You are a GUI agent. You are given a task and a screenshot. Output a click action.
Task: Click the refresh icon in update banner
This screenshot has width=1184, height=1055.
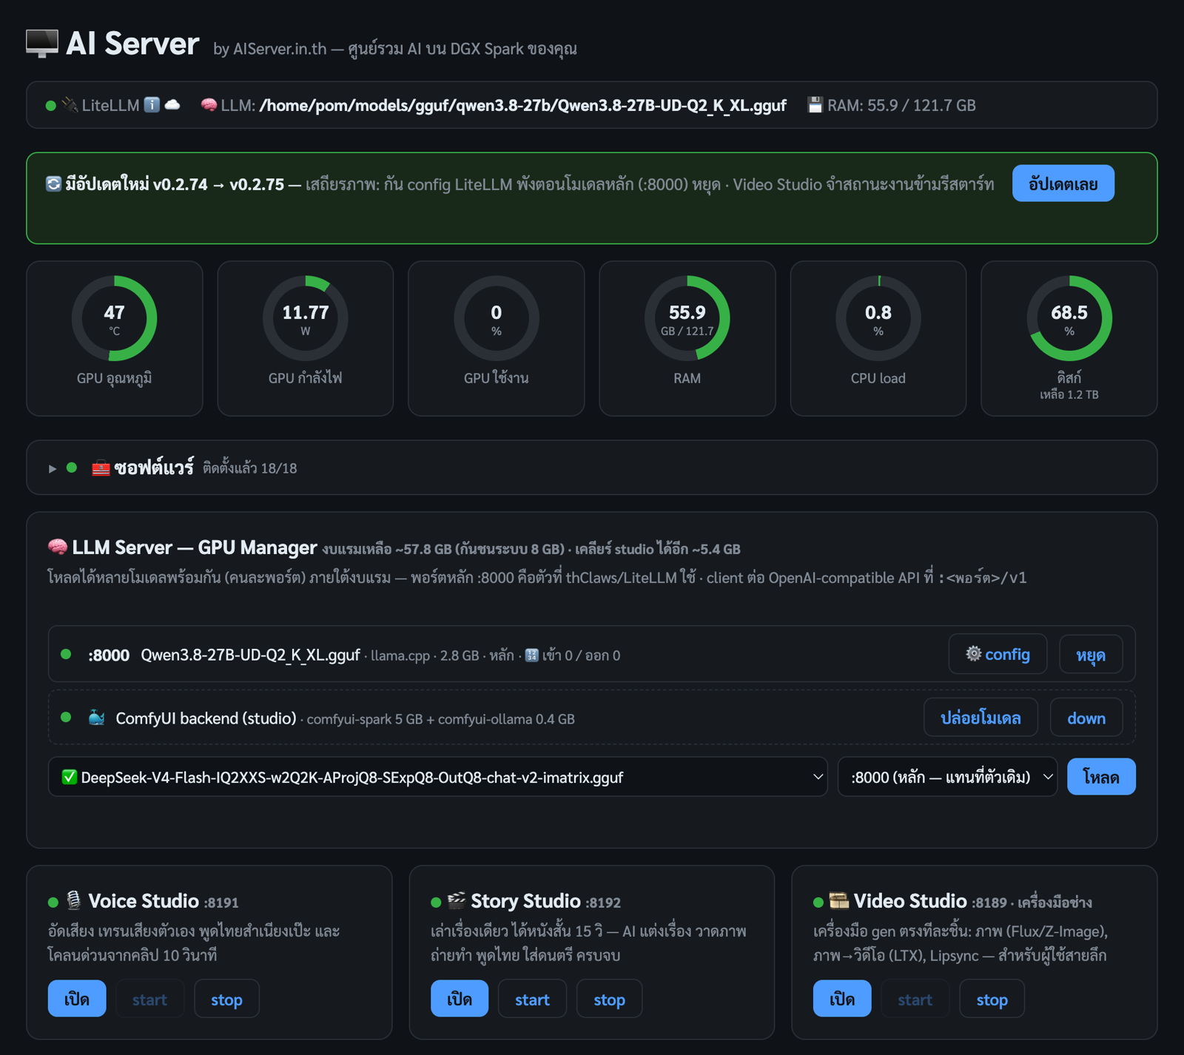pyautogui.click(x=53, y=183)
